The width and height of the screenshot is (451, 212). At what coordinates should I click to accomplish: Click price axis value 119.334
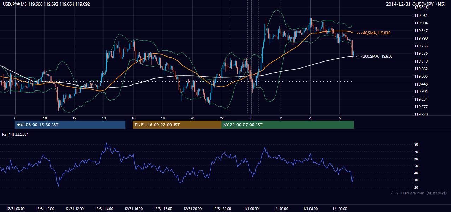(x=421, y=99)
